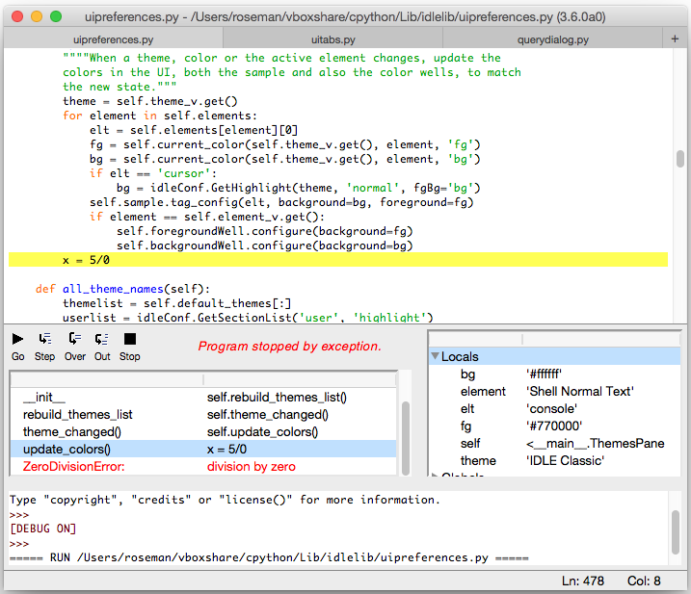Click the shell output scrollbar thumb

pos(676,532)
